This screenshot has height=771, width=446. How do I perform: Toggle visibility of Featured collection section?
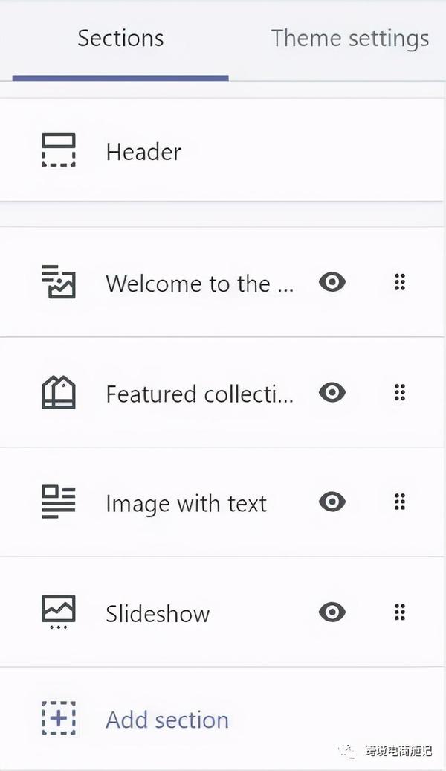click(332, 392)
